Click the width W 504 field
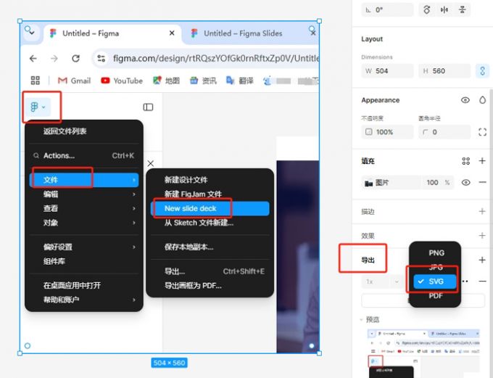This screenshot has width=493, height=378. pos(387,71)
